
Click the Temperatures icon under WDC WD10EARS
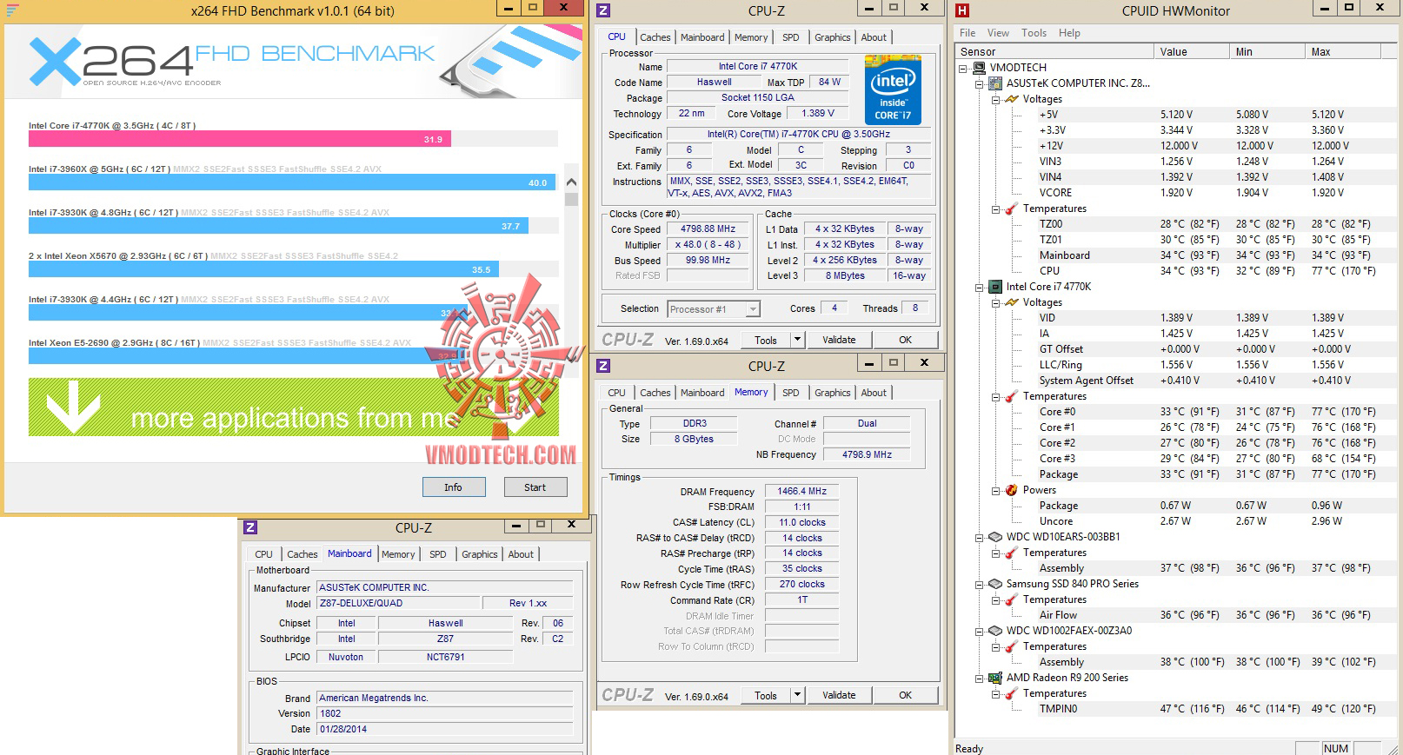coord(1012,553)
